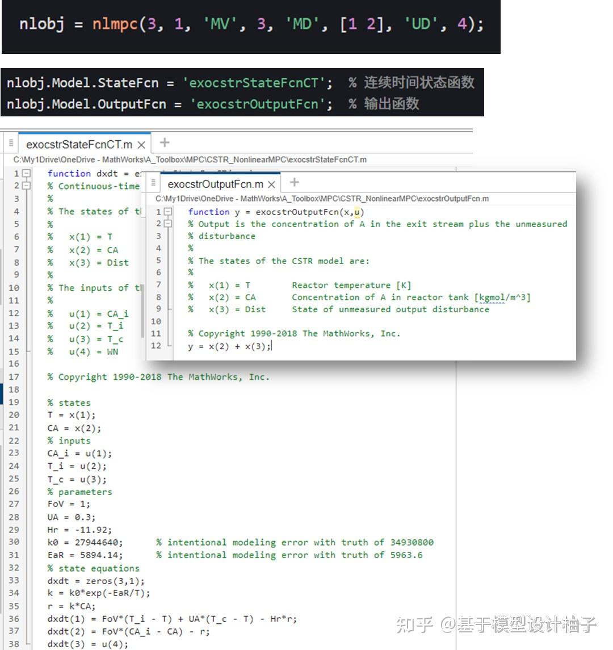Place cursor on 'EaR = 5894.14;' line

click(85, 555)
